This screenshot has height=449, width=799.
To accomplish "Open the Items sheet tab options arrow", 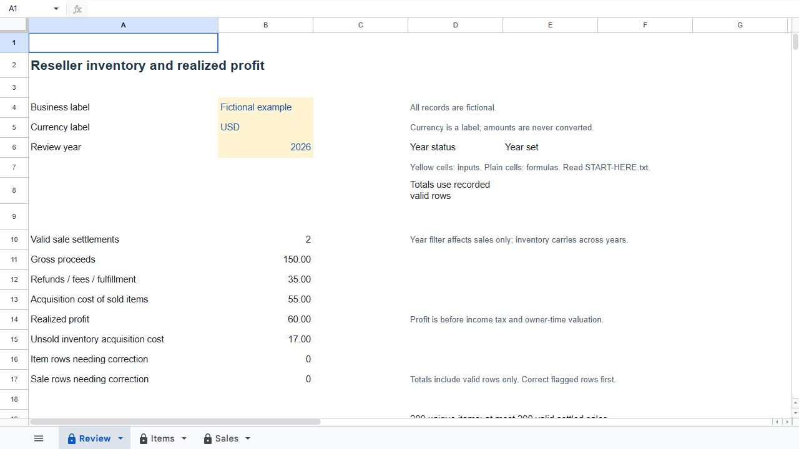I will (184, 438).
